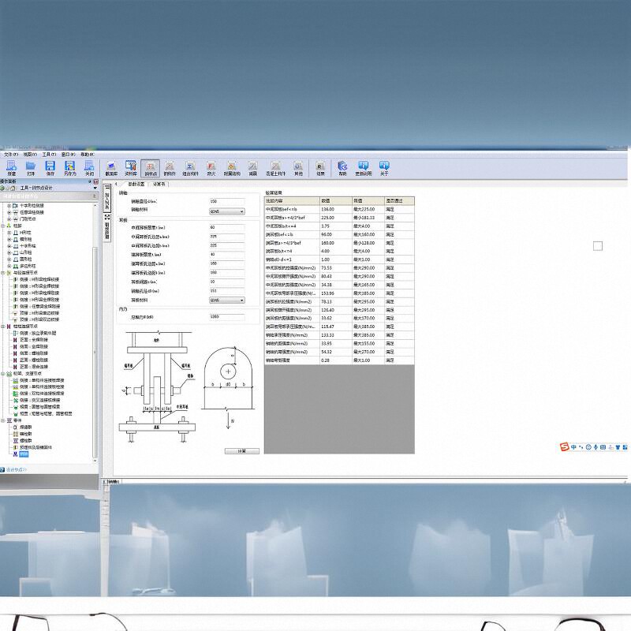Click the 其他 toolbar icon
The image size is (631, 631).
pyautogui.click(x=297, y=166)
